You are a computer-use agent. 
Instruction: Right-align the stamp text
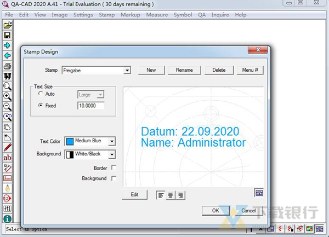pos(180,195)
